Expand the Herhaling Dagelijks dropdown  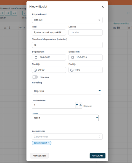point(67,91)
